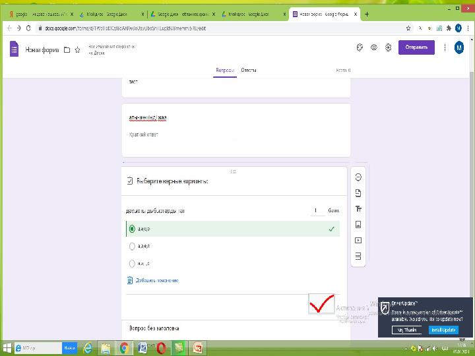Select the first correct answer radio option

pos(132,229)
